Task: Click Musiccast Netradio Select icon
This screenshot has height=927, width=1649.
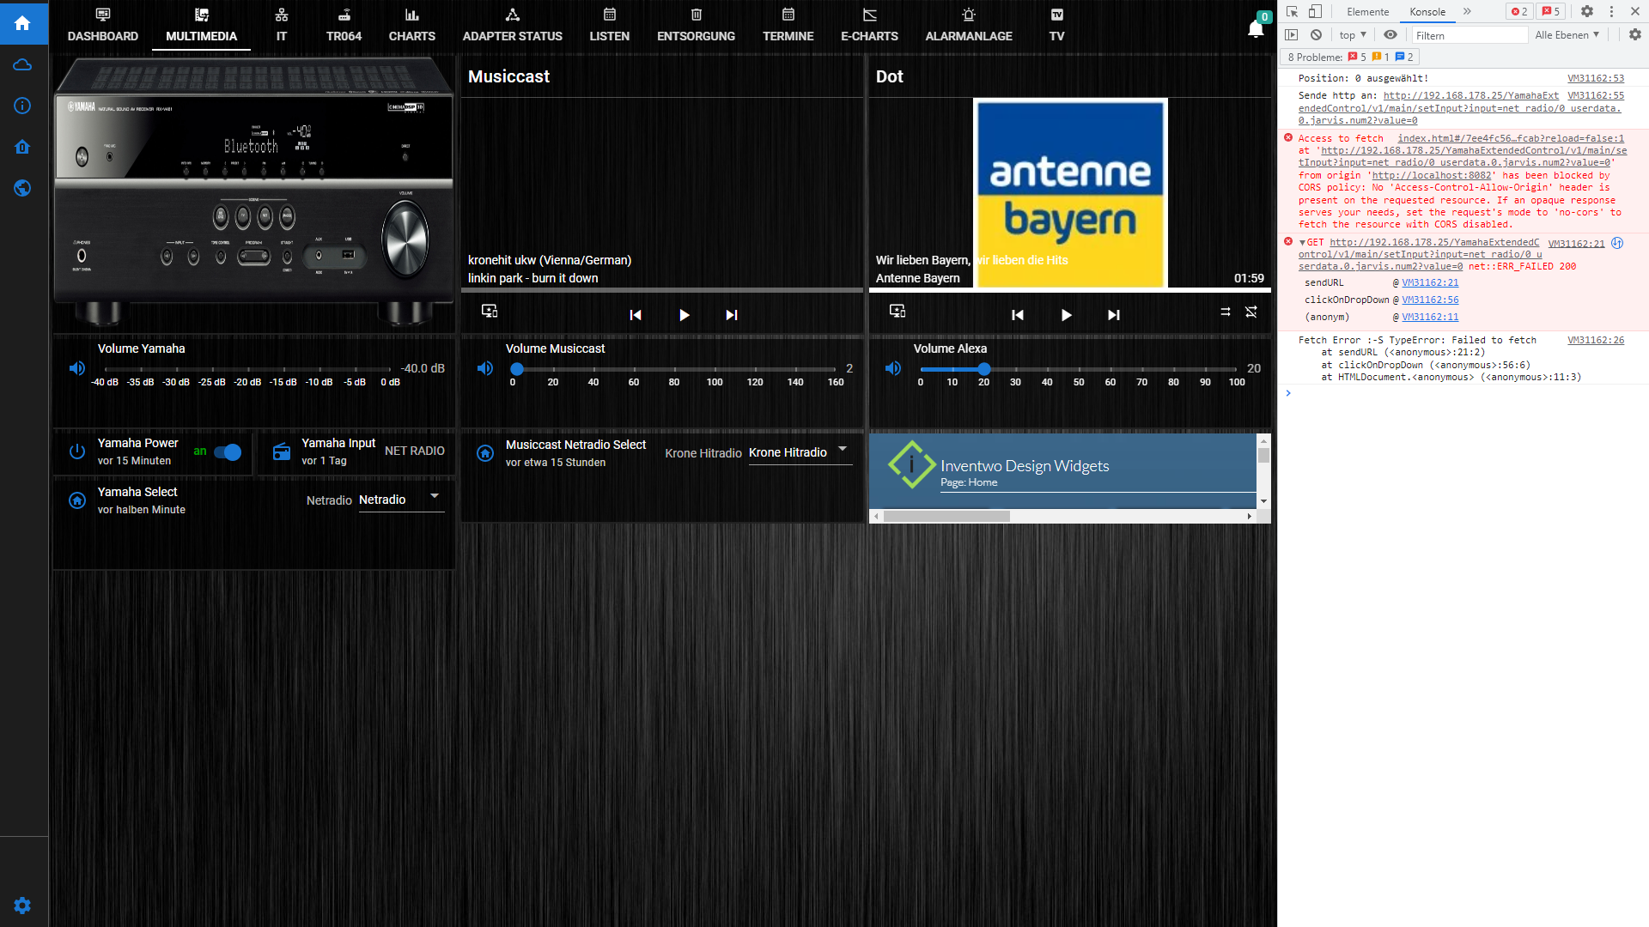Action: pos(485,453)
